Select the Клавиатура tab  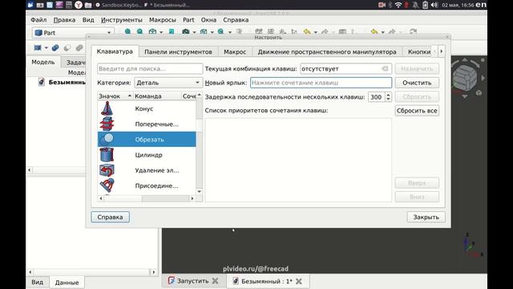click(115, 51)
